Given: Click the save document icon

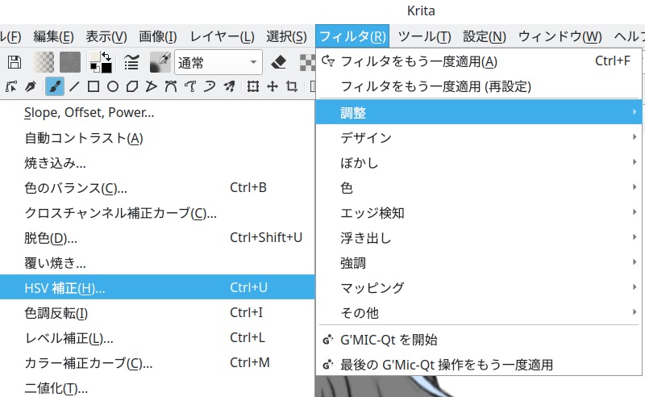Looking at the screenshot, I should click(14, 62).
